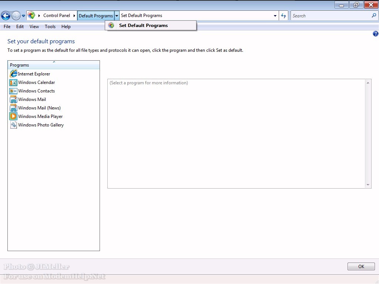The height and width of the screenshot is (284, 379).
Task: Close the Set Default Programs window
Action: coord(371,5)
